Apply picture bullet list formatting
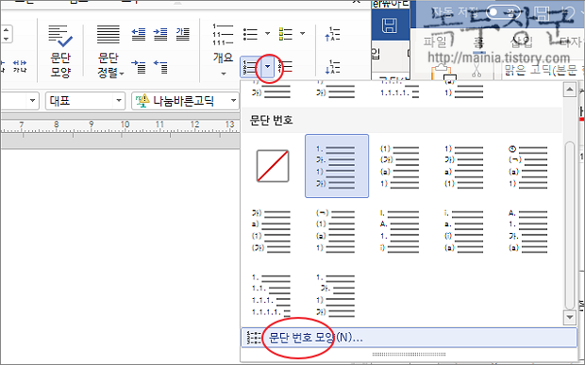This screenshot has width=585, height=365. click(x=285, y=34)
